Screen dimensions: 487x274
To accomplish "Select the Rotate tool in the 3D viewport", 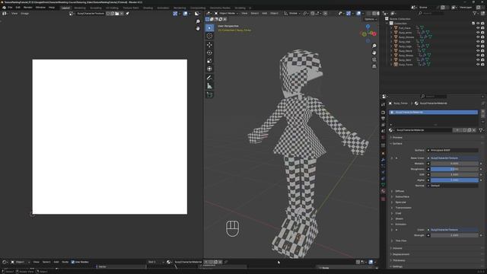I will pos(210,53).
